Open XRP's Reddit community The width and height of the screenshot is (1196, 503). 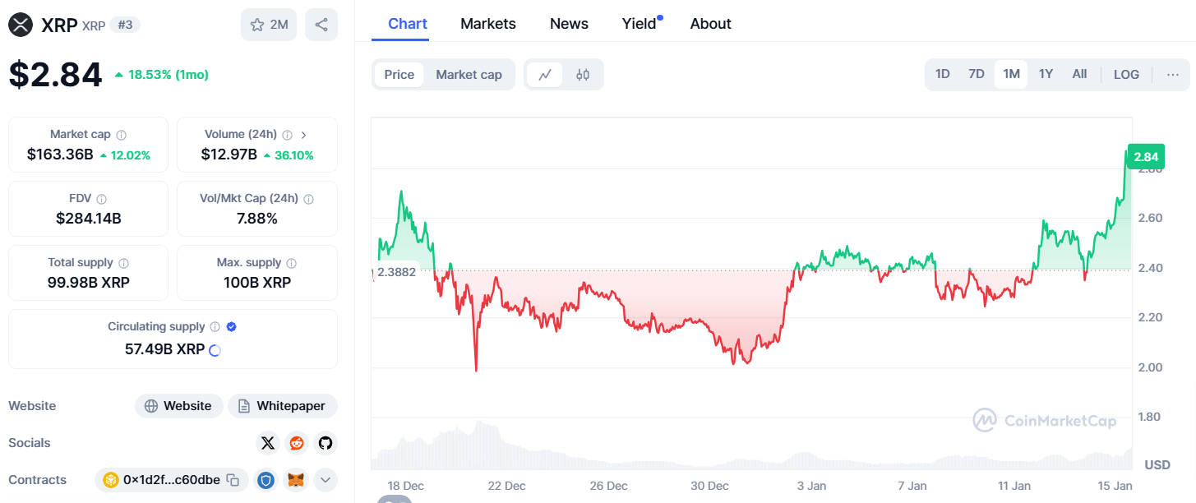point(296,443)
